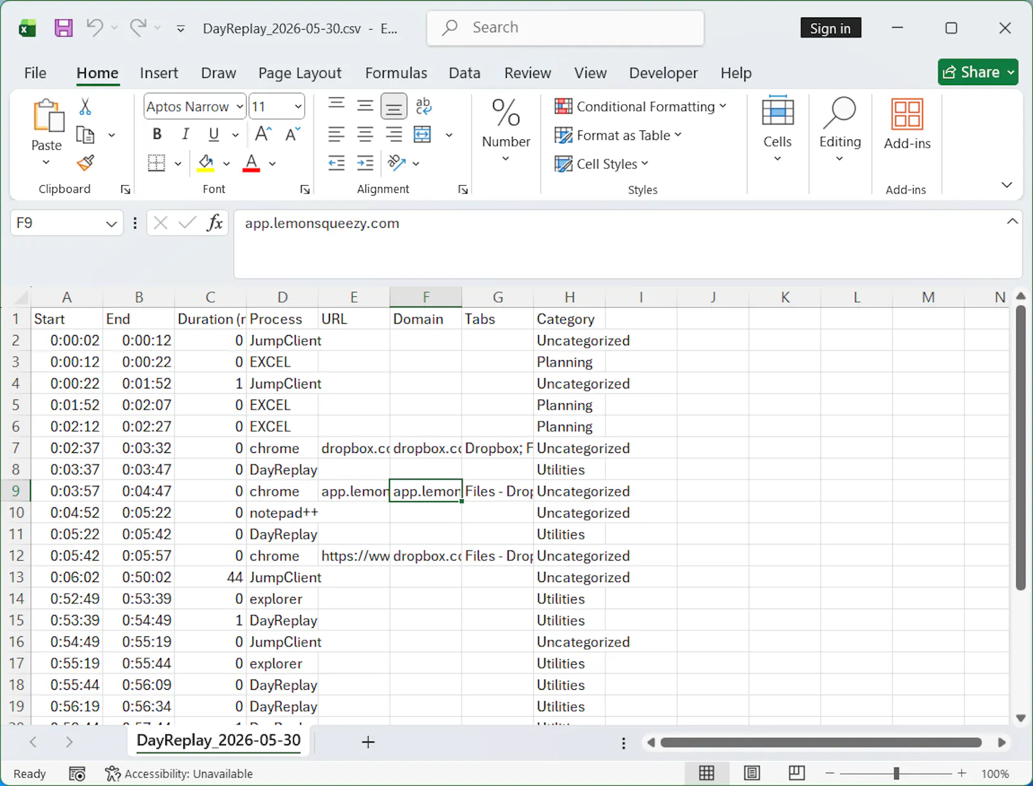Open the Clipboard dialog launcher
The width and height of the screenshot is (1033, 786).
125,190
